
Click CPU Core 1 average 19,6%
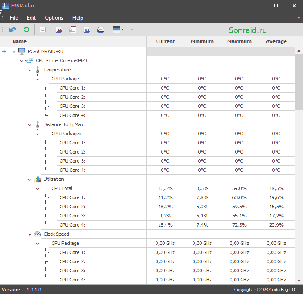276,197
